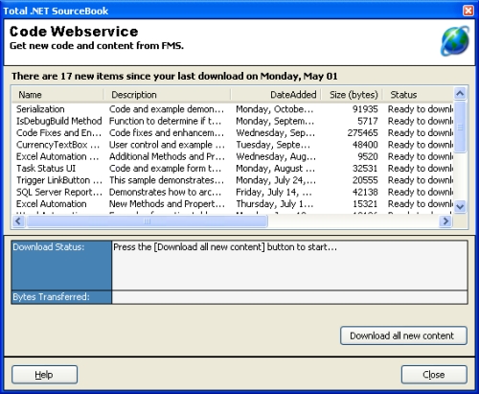
Task: Close the Total .NET SourceBook window
Action: [468, 11]
